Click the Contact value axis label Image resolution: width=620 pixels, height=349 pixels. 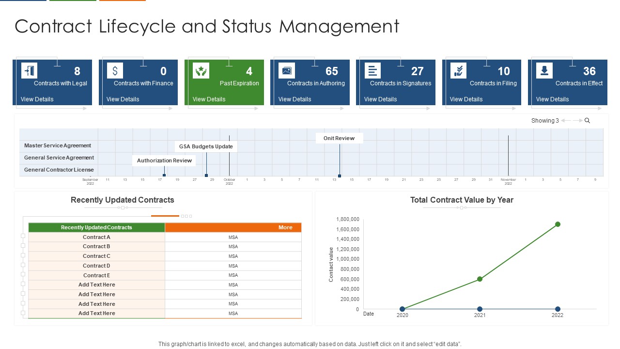click(331, 264)
